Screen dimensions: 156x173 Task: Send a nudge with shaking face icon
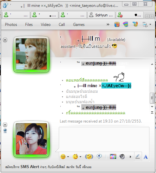click(89, 157)
